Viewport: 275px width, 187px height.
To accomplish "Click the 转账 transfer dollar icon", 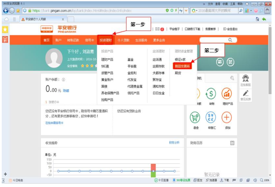I will click(211, 94).
